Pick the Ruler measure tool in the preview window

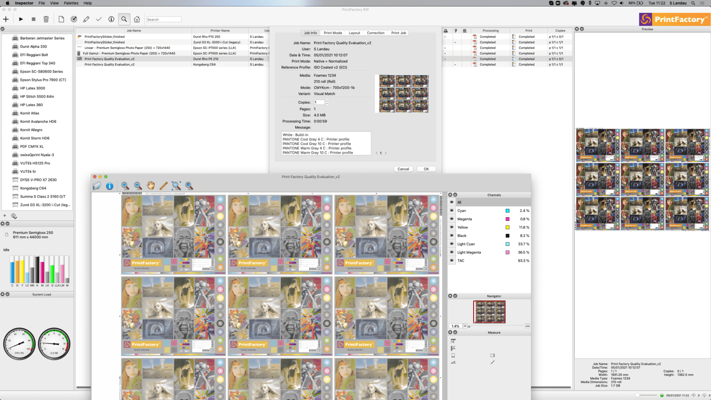[163, 185]
